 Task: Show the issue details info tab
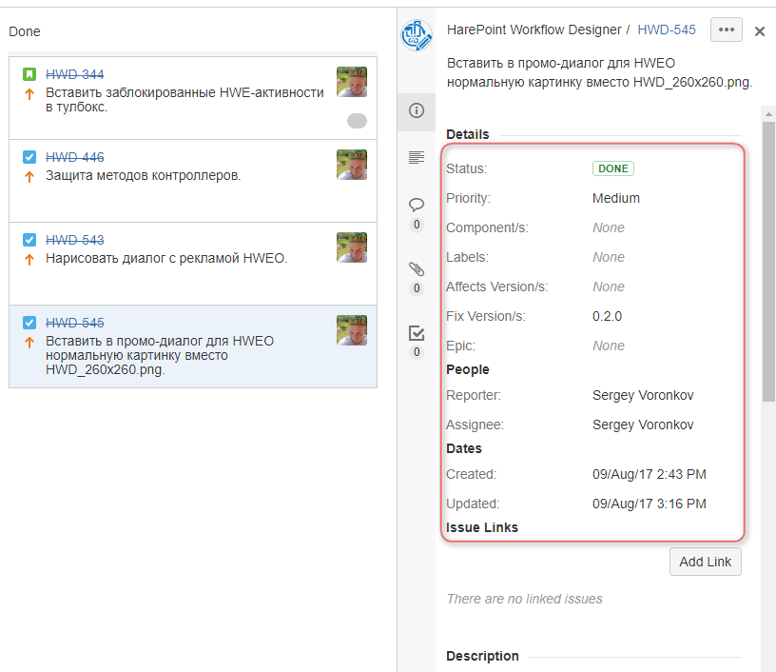pos(417,110)
